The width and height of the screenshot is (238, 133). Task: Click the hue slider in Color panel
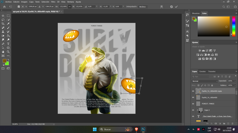pyautogui.click(x=234, y=26)
